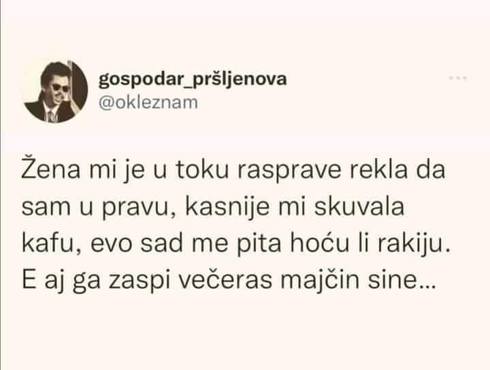Click the word "toku" in first line
This screenshot has height=370, width=490.
point(202,169)
